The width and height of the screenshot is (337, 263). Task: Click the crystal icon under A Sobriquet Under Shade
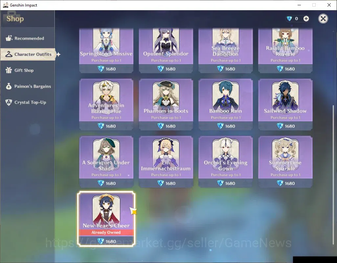pyautogui.click(x=101, y=183)
